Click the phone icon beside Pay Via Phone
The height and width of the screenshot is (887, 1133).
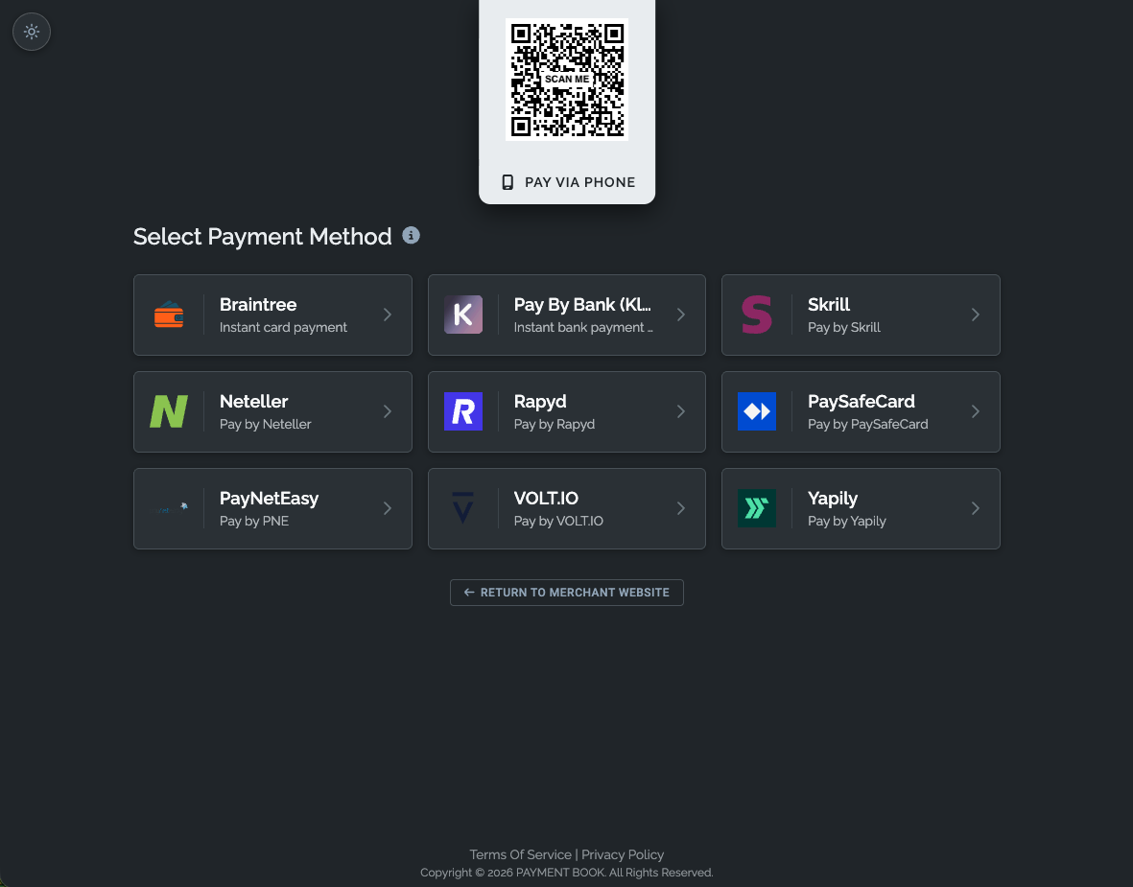click(507, 182)
